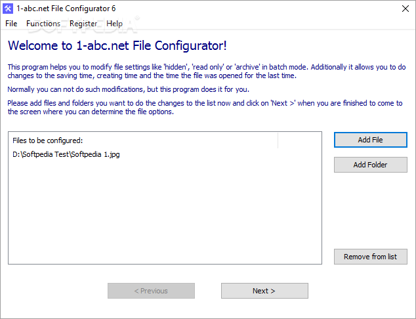Open the Functions menu
The image size is (416, 319).
coord(43,24)
